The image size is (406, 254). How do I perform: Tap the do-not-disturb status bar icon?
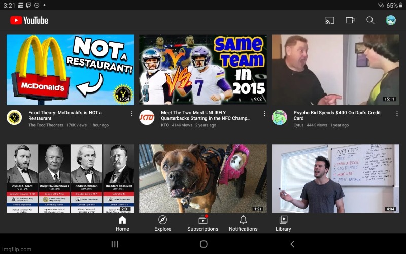(x=37, y=5)
